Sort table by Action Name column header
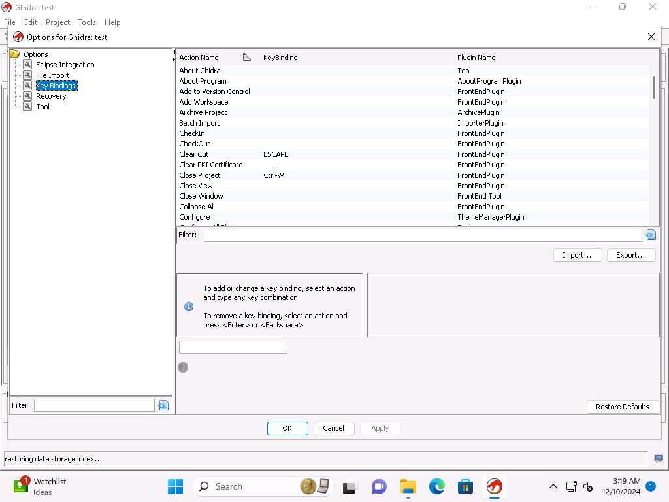Image resolution: width=669 pixels, height=502 pixels. (199, 58)
